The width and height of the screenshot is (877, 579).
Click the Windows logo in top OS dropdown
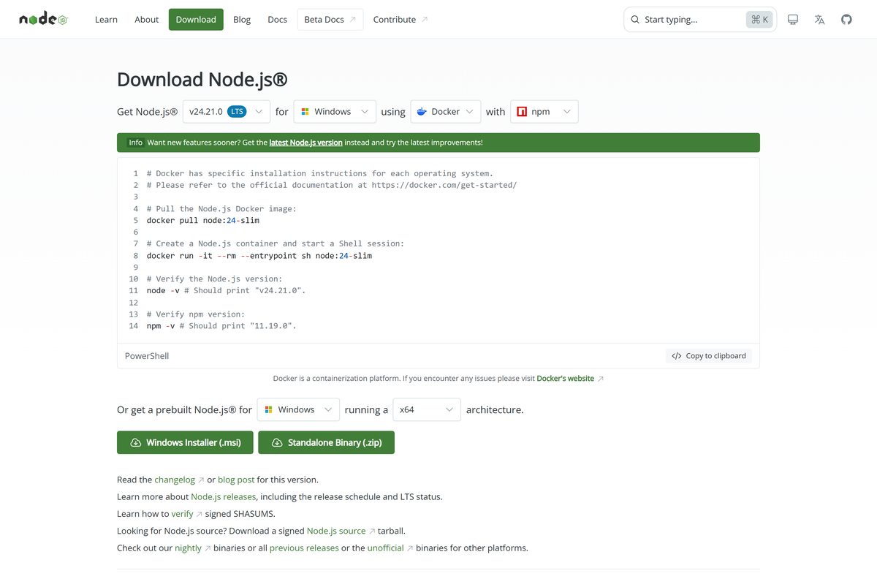pyautogui.click(x=305, y=112)
